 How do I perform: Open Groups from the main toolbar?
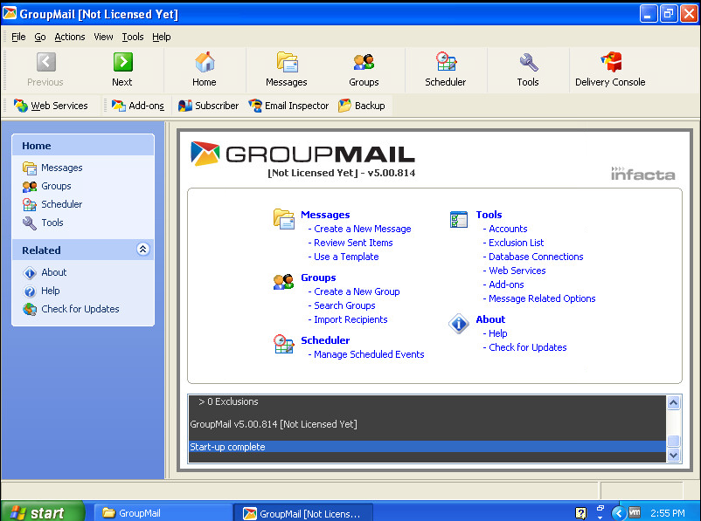coord(364,63)
